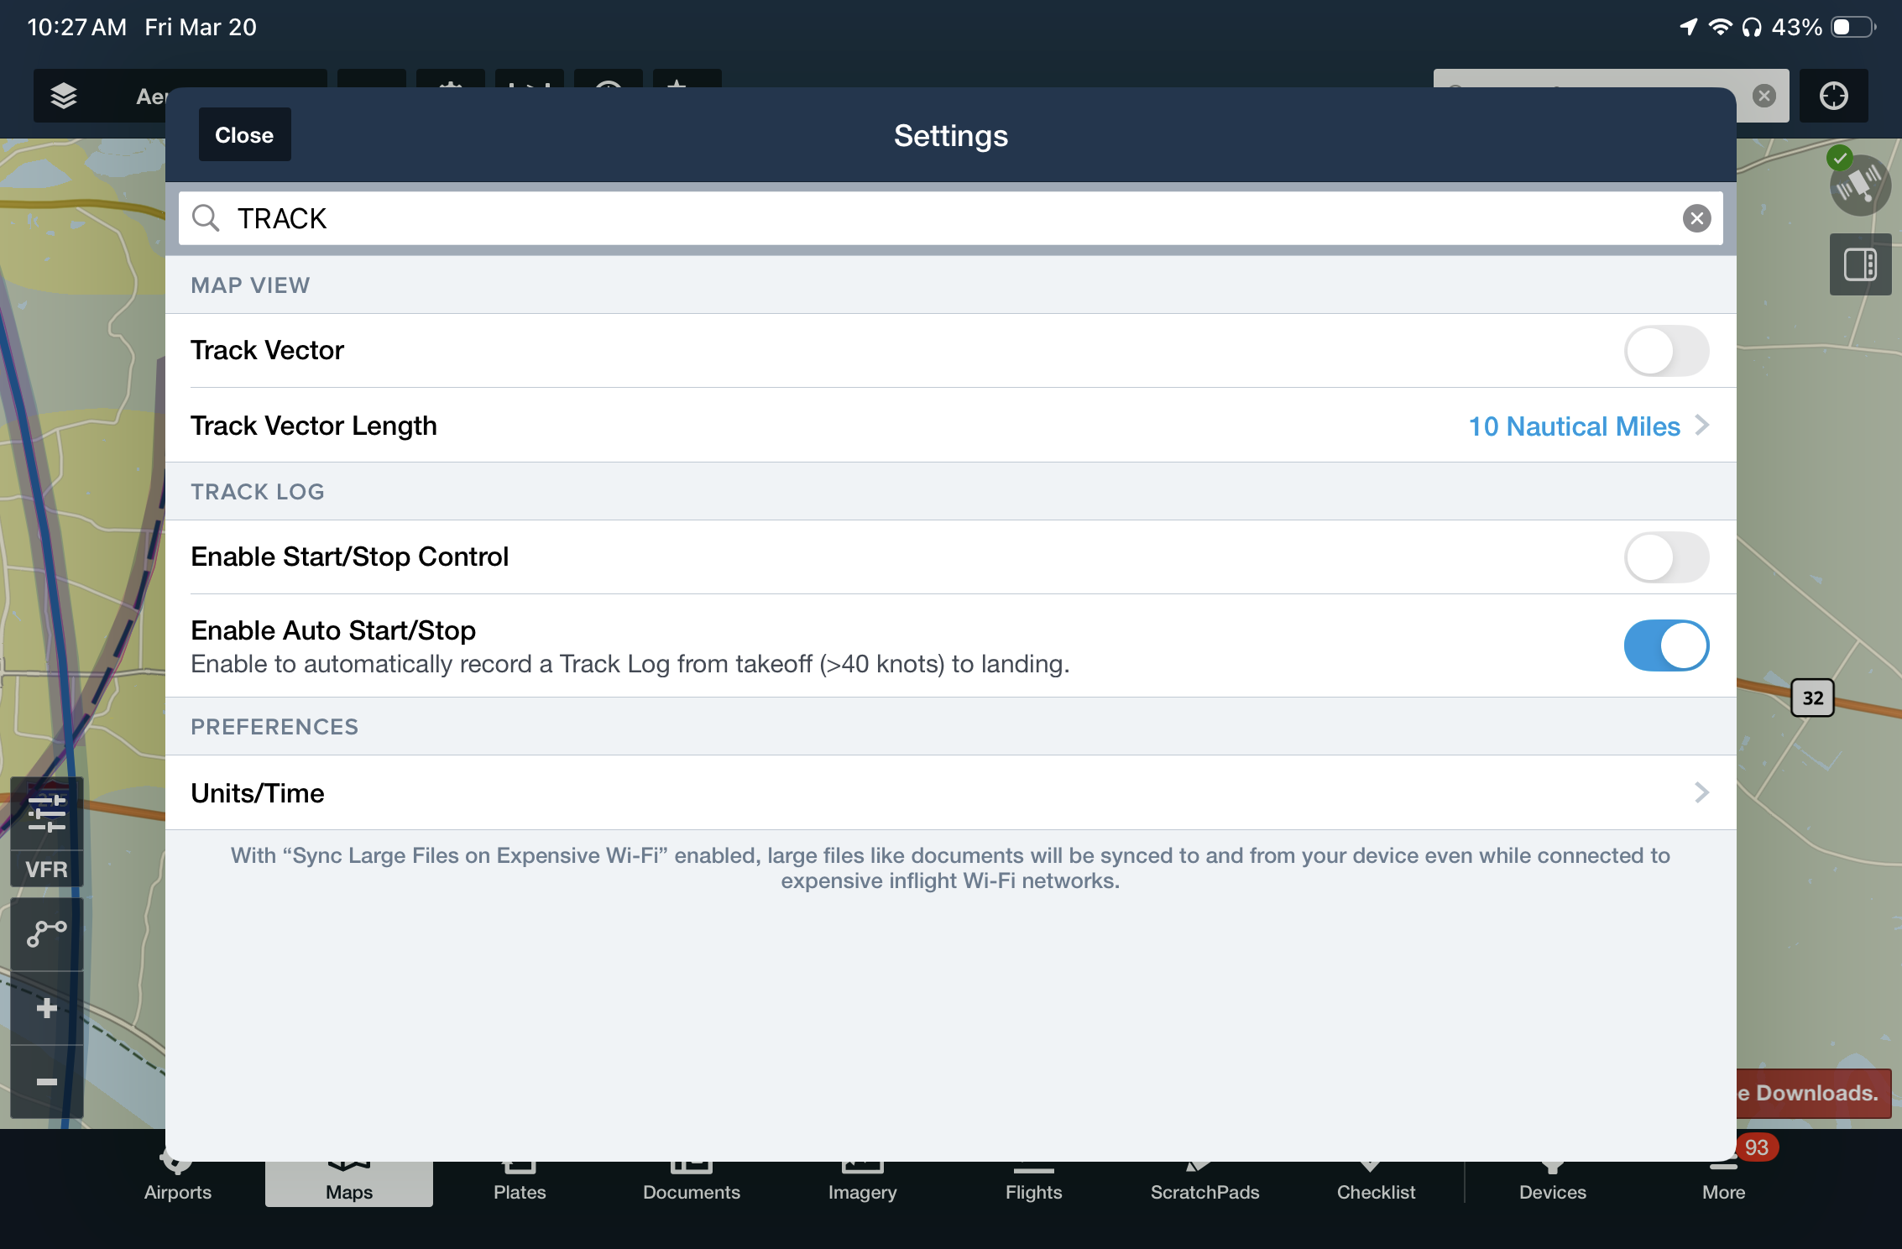
Task: Open the GPS satellite status icon
Action: pos(1859,186)
